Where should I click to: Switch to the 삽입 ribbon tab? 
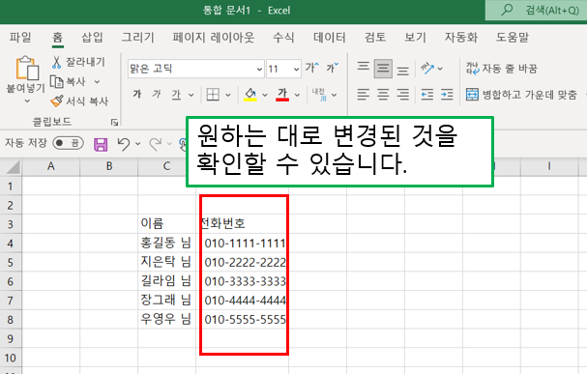pos(92,37)
